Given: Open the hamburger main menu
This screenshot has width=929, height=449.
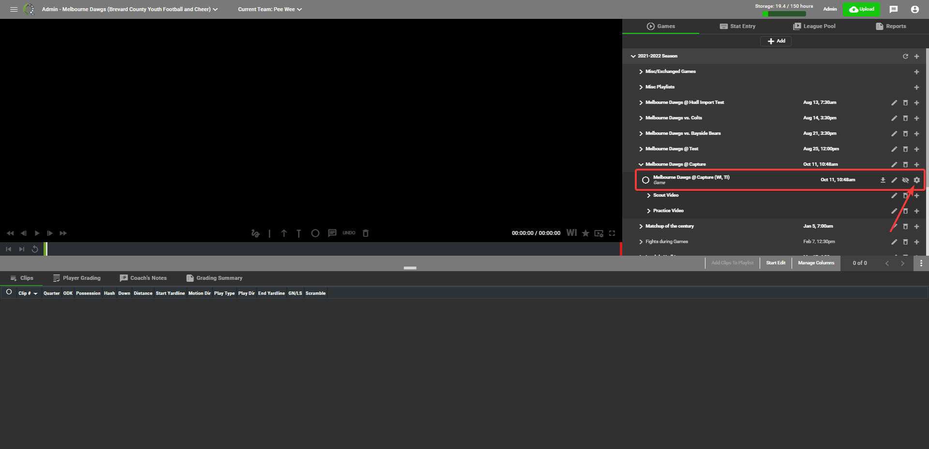Looking at the screenshot, I should coord(14,9).
